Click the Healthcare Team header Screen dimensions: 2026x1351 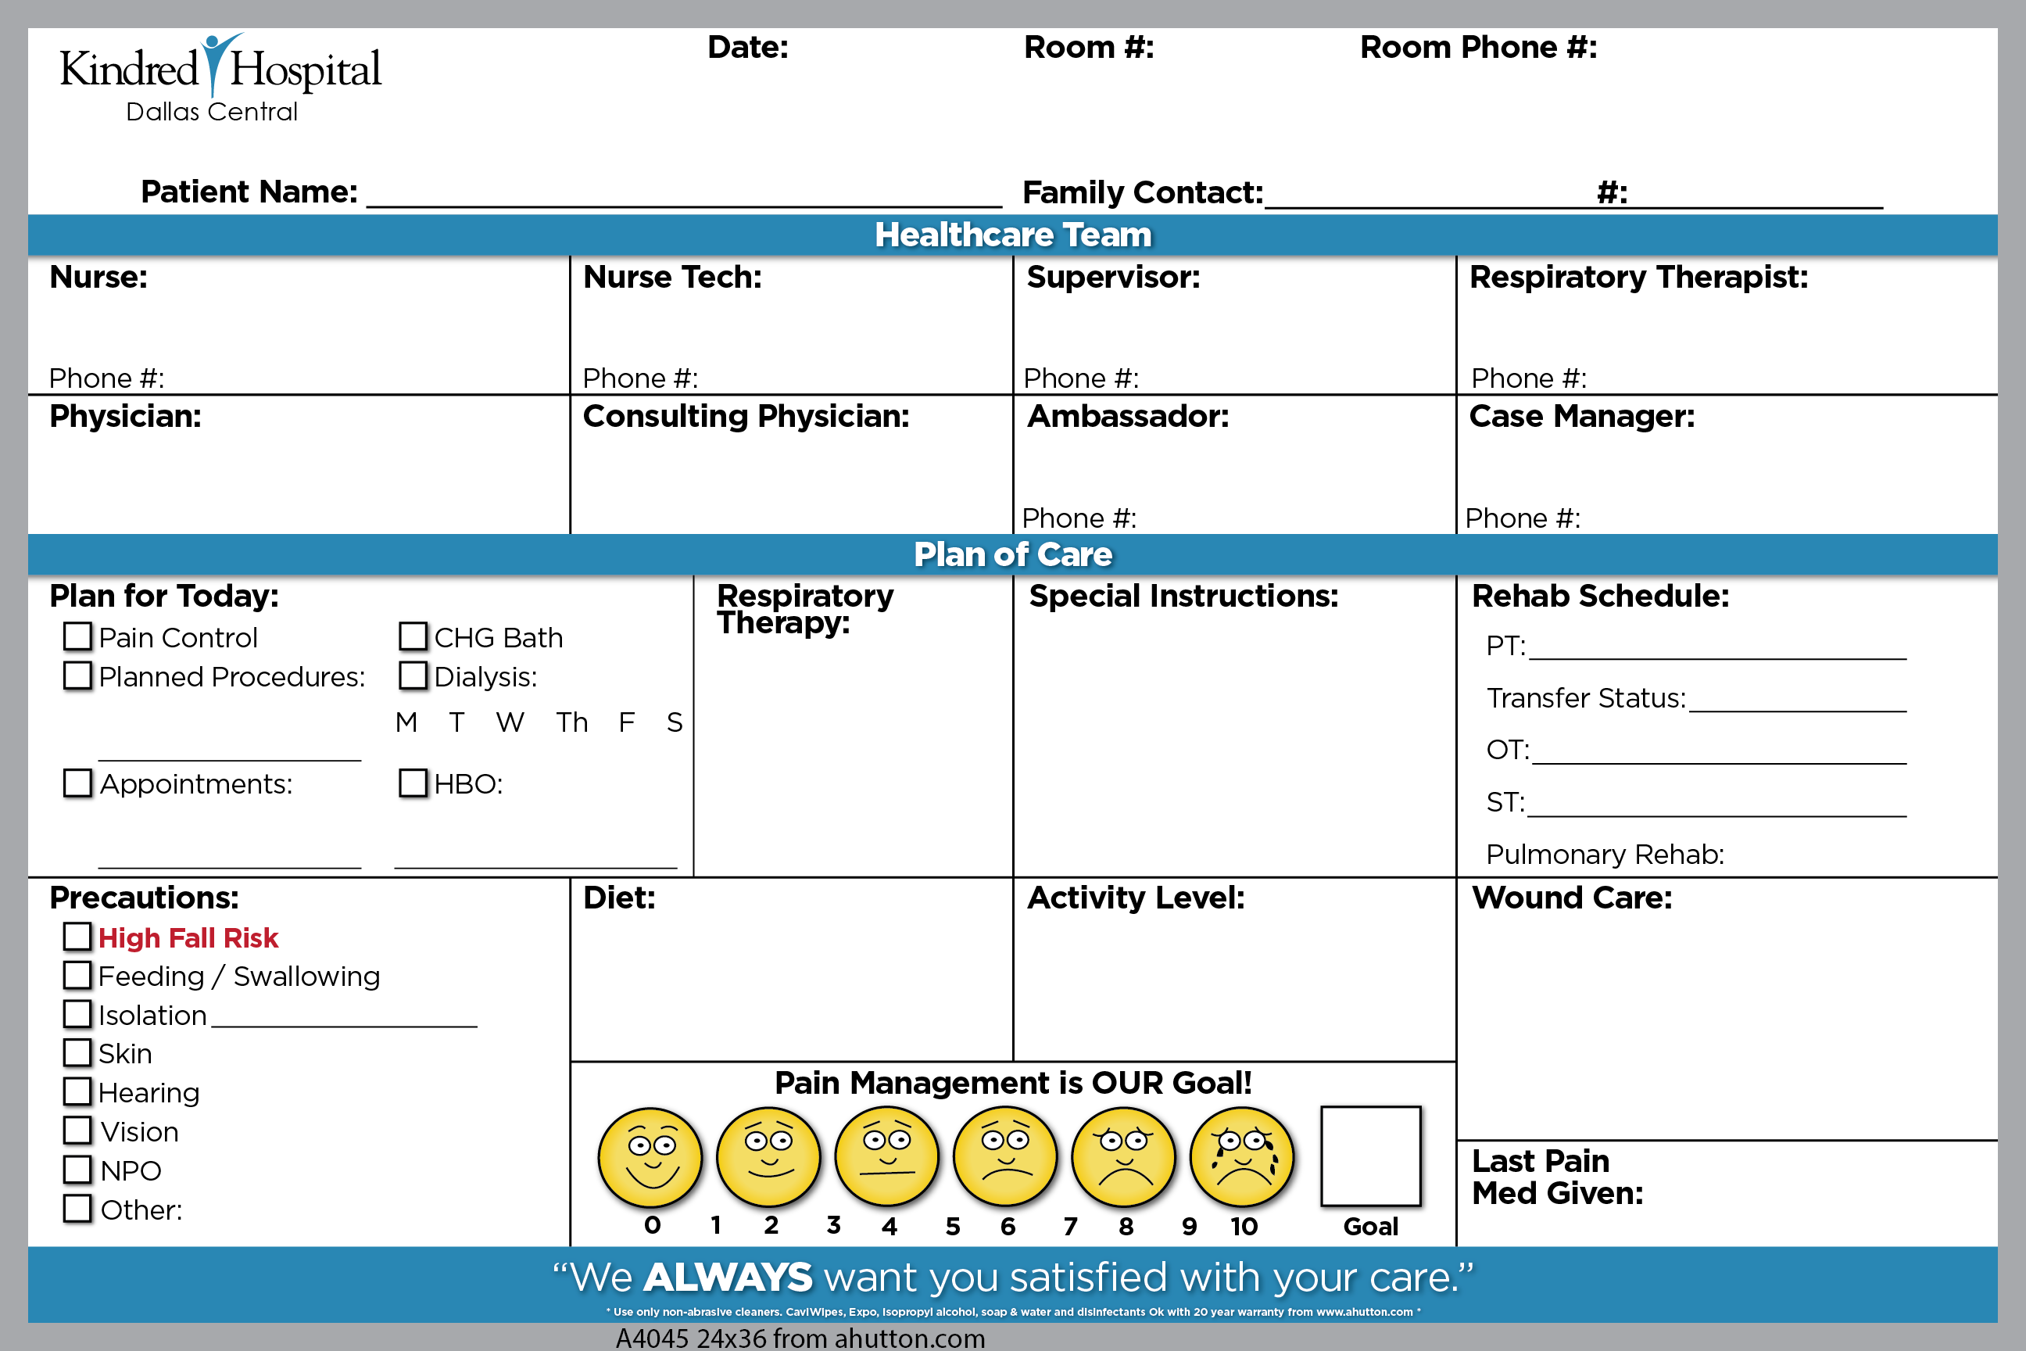click(x=1013, y=235)
